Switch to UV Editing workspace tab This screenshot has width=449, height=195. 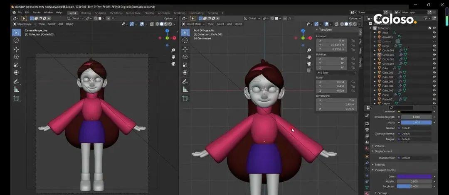click(x=116, y=13)
